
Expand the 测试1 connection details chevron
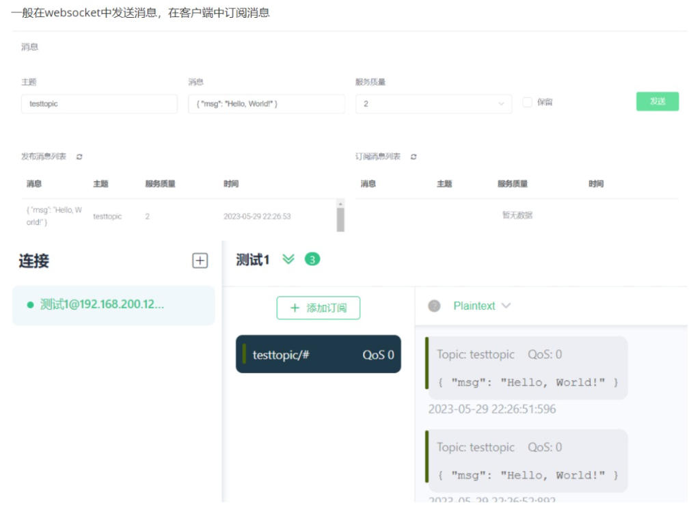click(288, 260)
